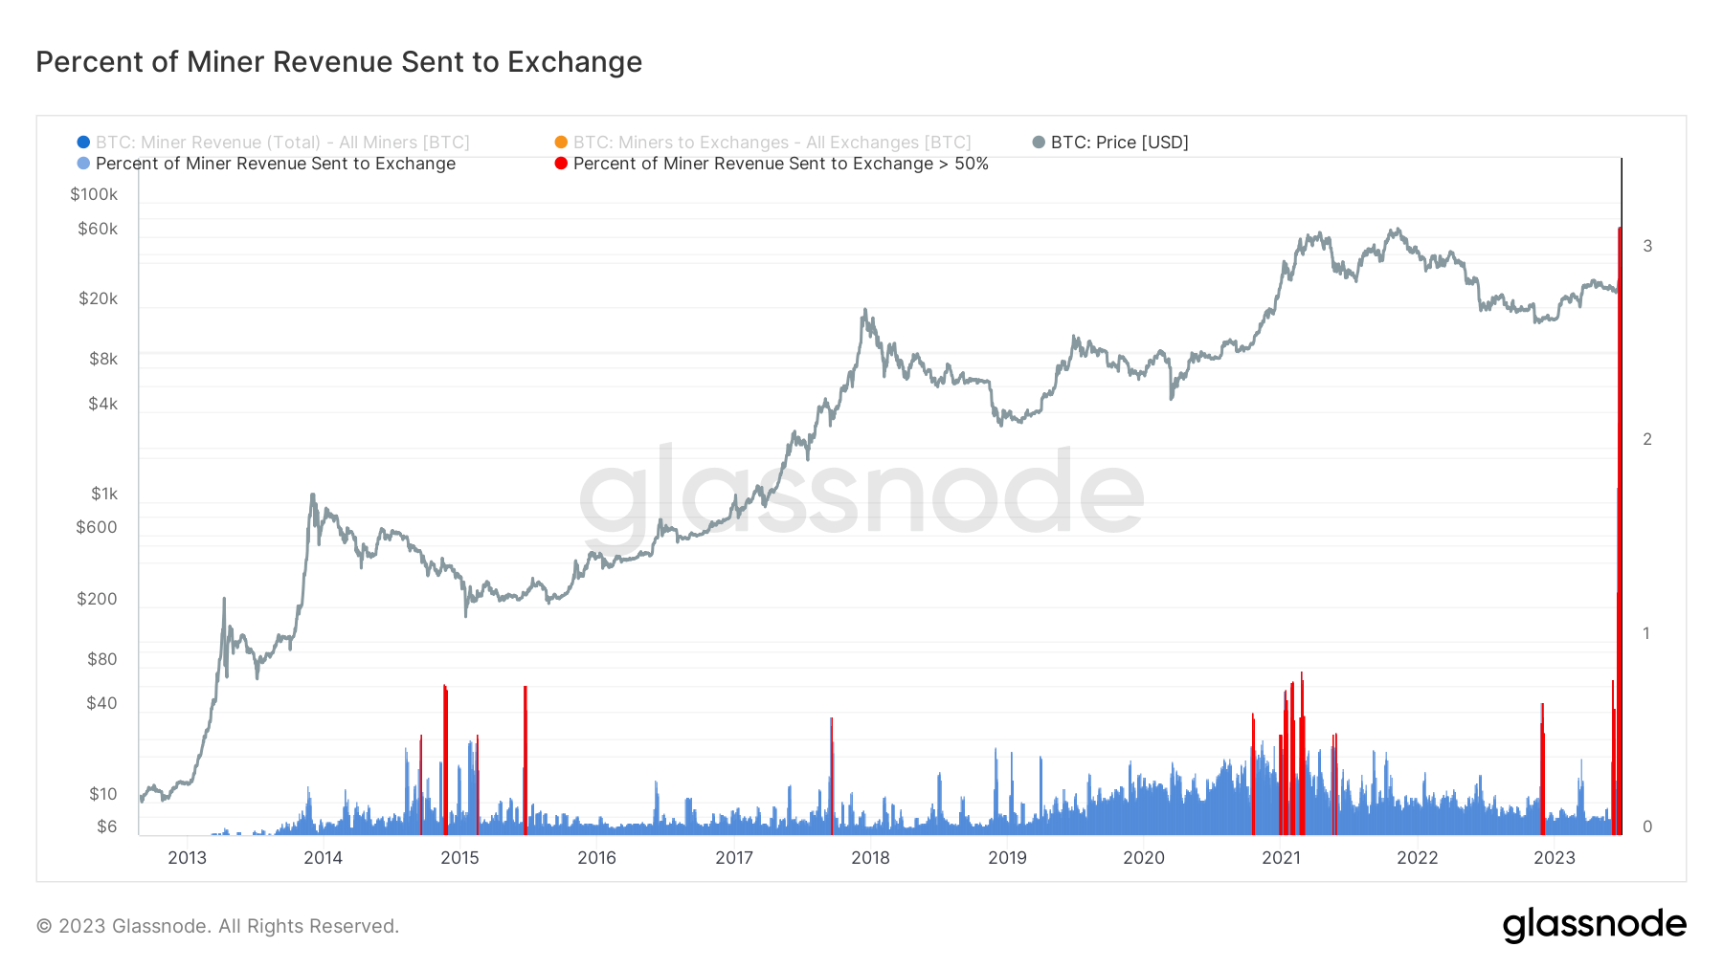
Task: Click the $20k price axis label
Action: [98, 298]
